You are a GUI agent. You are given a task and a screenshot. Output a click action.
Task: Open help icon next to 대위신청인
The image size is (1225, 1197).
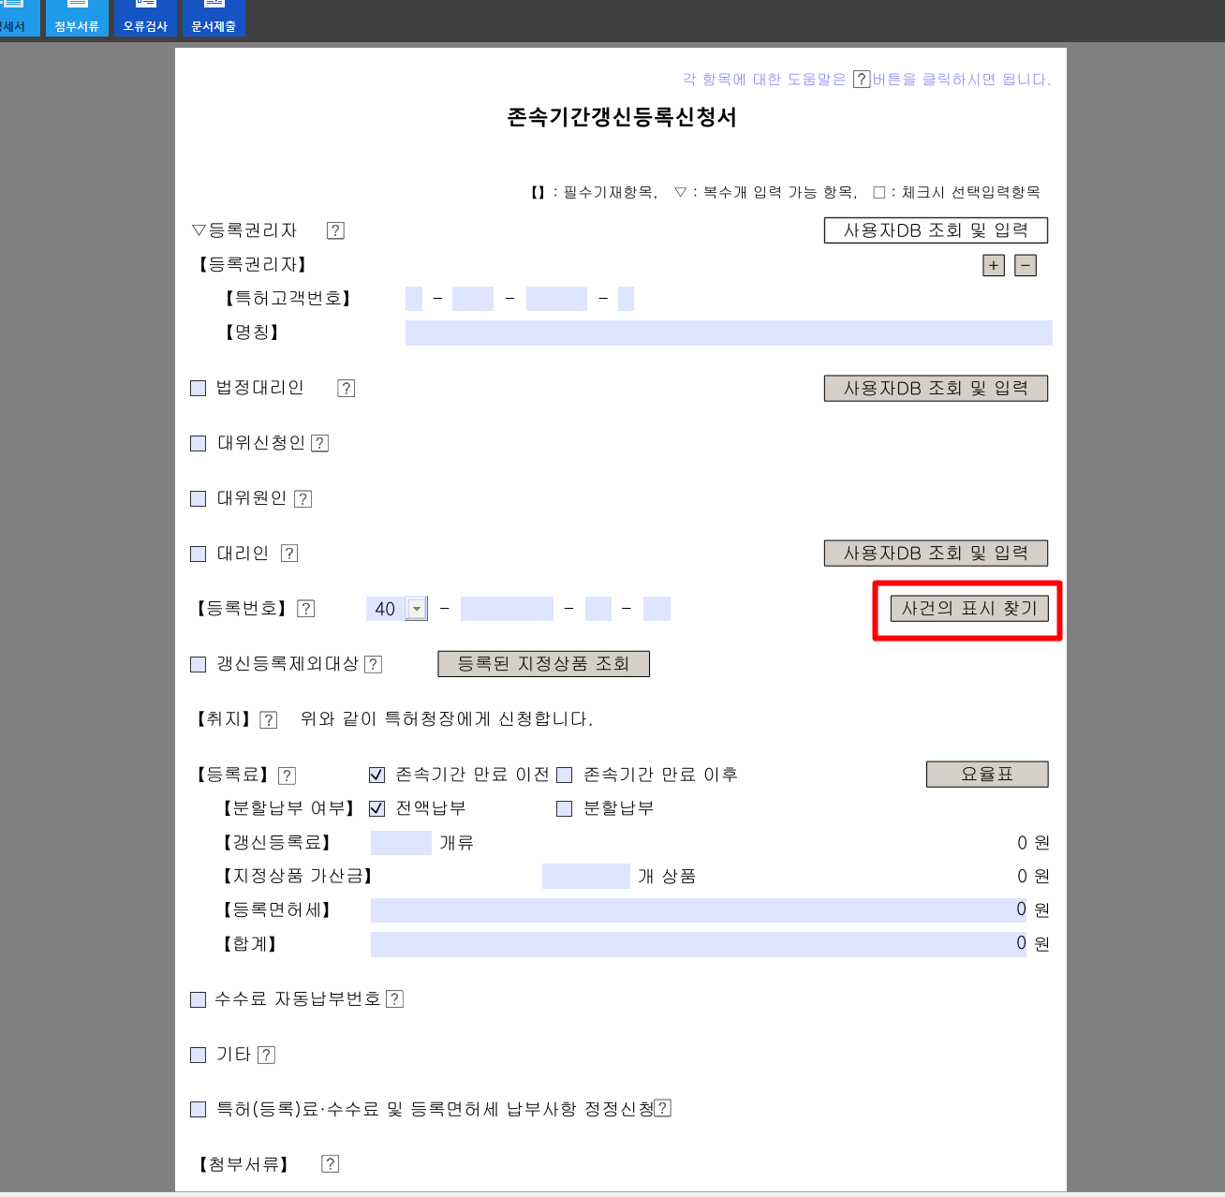tap(320, 443)
